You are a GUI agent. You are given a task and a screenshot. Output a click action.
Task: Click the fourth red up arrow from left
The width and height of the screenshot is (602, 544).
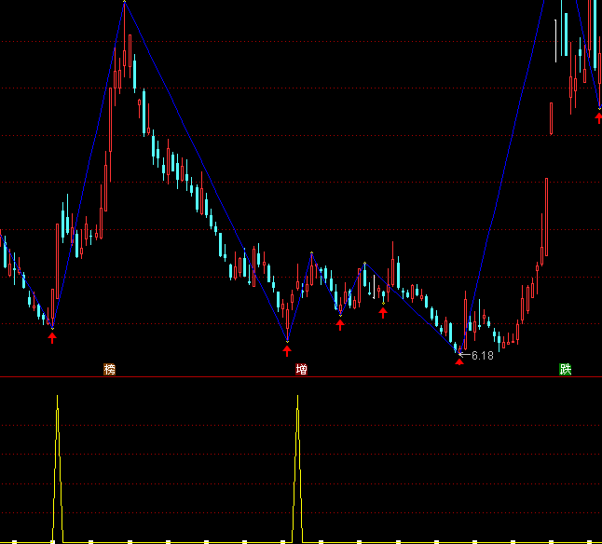coord(383,312)
